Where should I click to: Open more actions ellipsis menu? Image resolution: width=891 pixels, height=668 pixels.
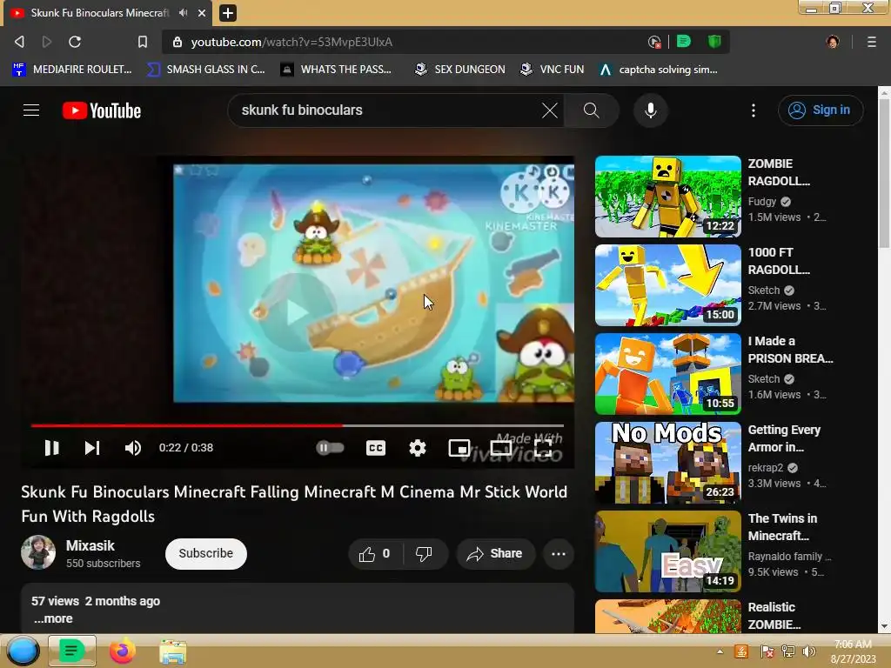click(x=559, y=554)
